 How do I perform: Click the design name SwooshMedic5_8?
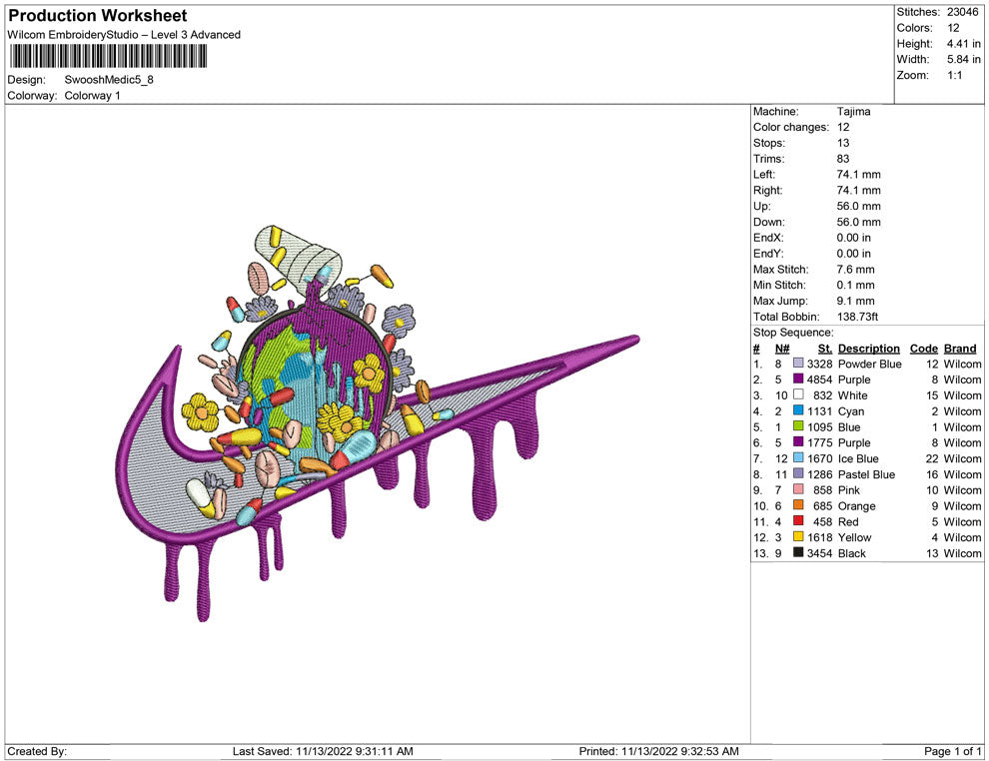[109, 80]
